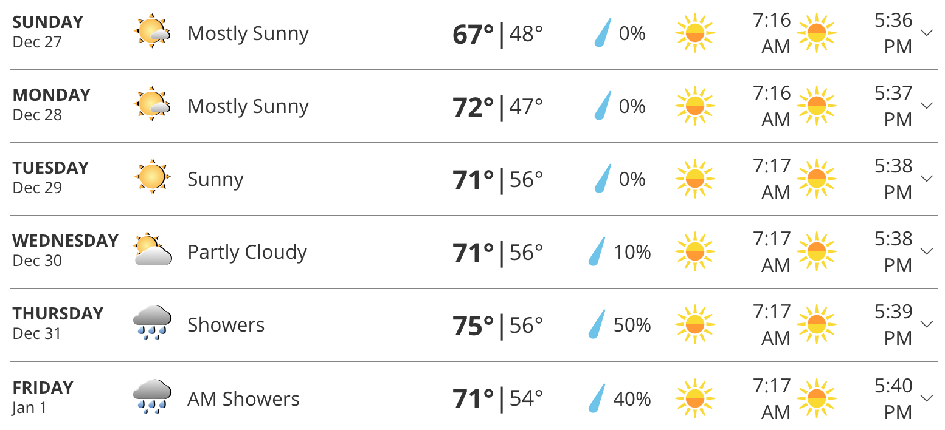This screenshot has width=945, height=430.
Task: Click Friday's AM showers cloud icon
Action: [x=152, y=397]
